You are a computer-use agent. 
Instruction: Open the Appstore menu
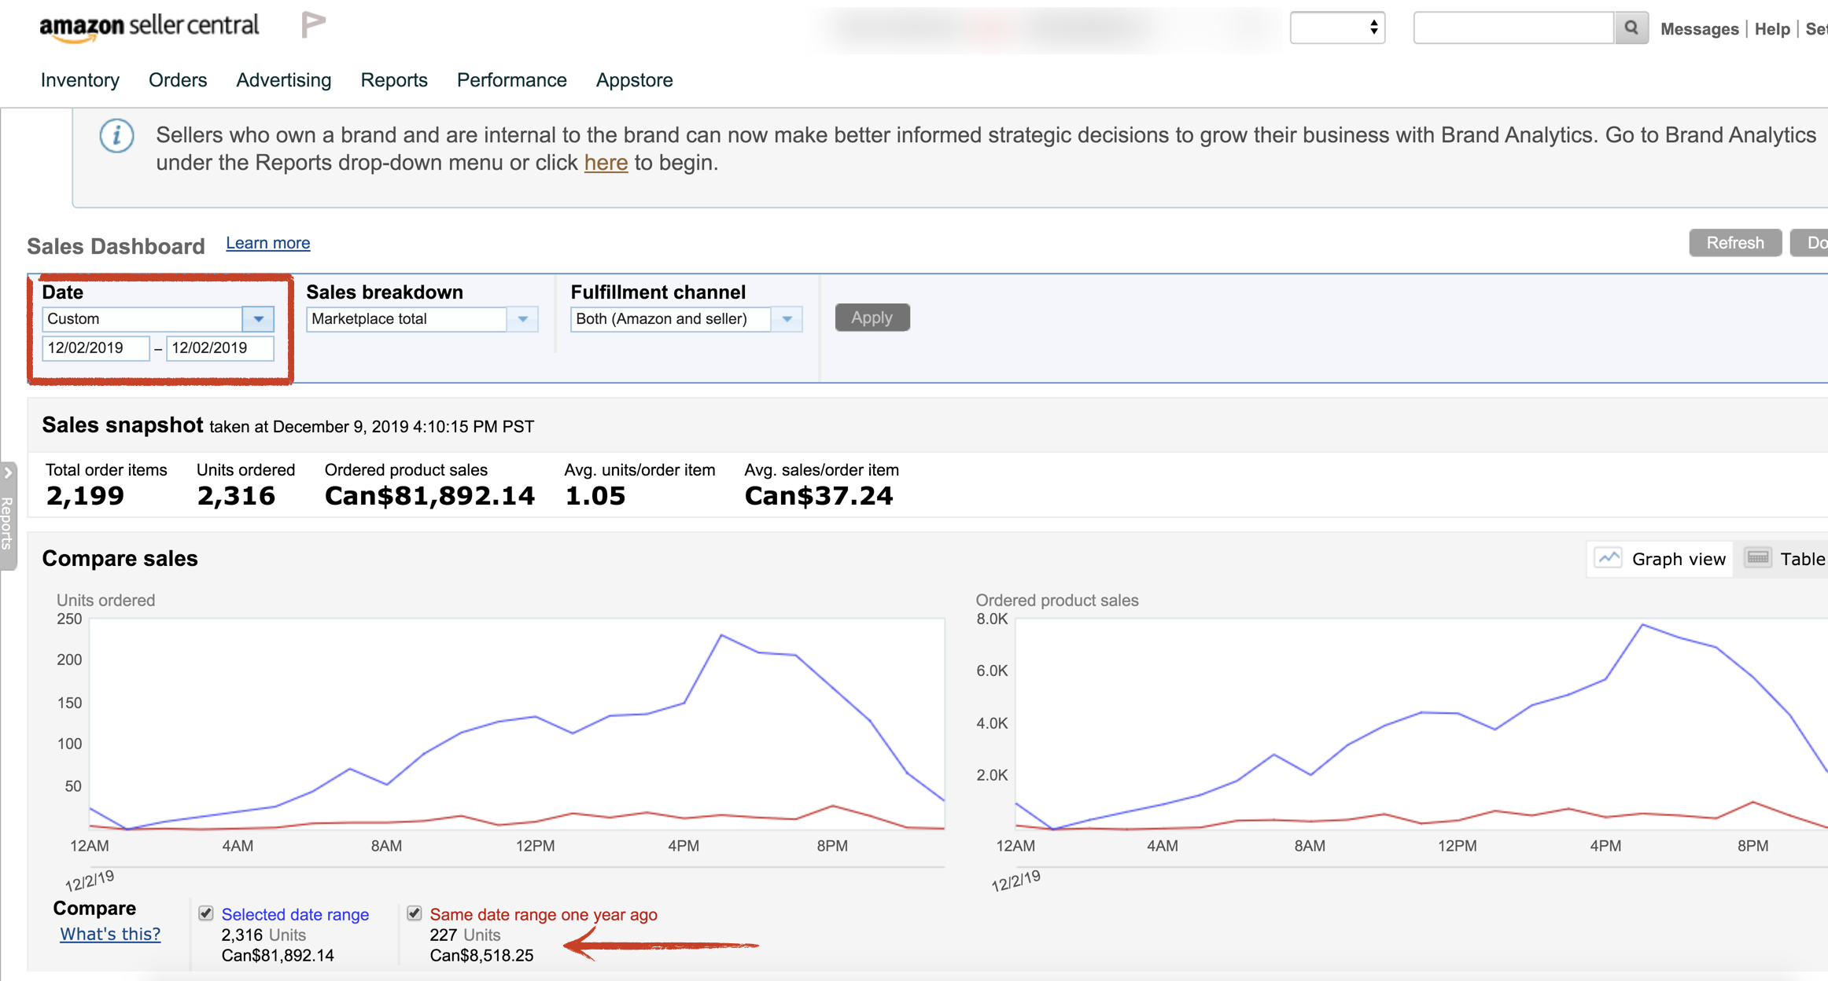pyautogui.click(x=635, y=80)
